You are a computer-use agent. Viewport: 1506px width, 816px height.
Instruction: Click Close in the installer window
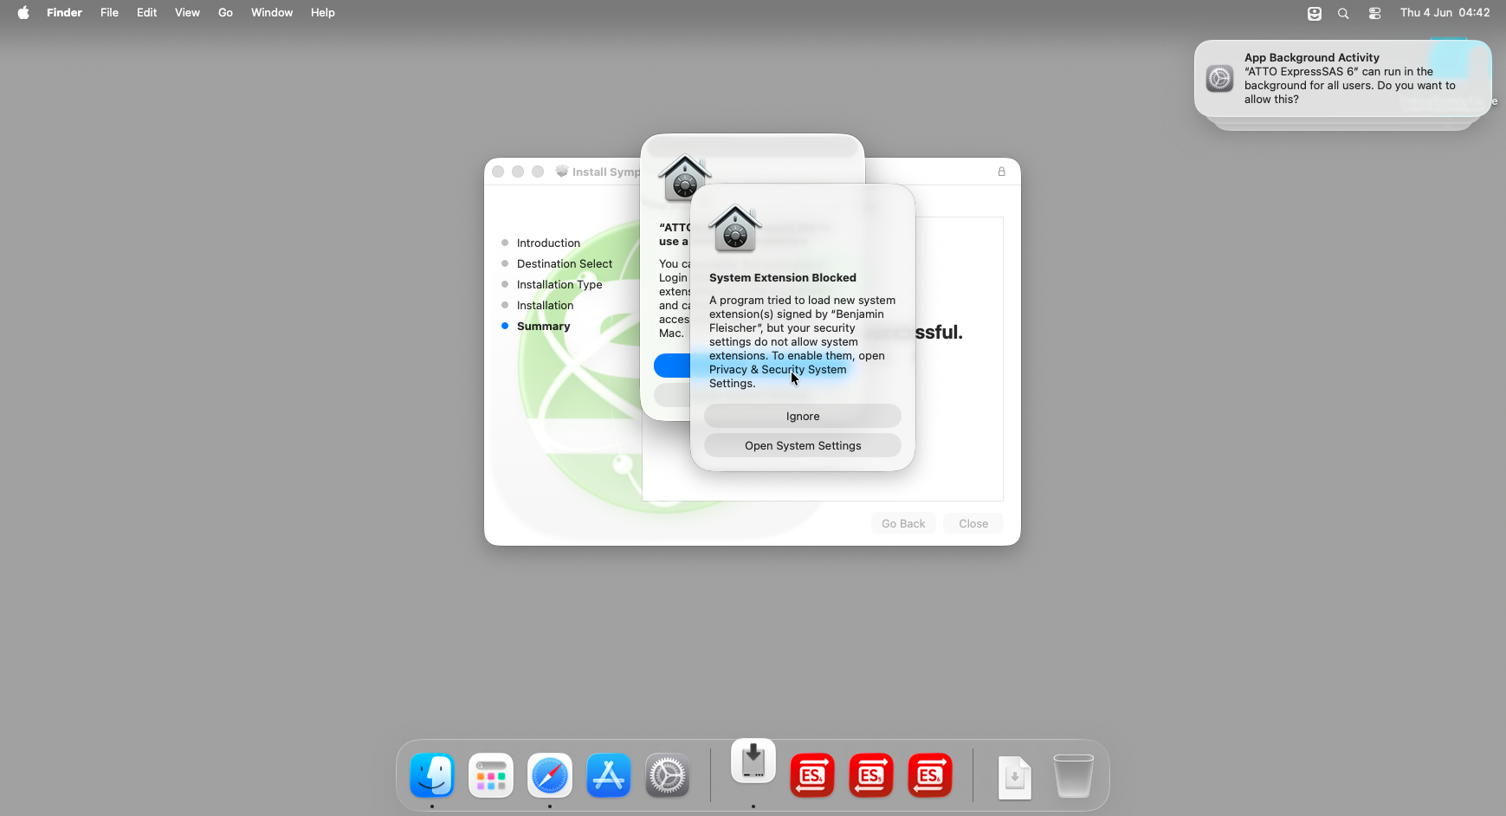[x=973, y=523]
